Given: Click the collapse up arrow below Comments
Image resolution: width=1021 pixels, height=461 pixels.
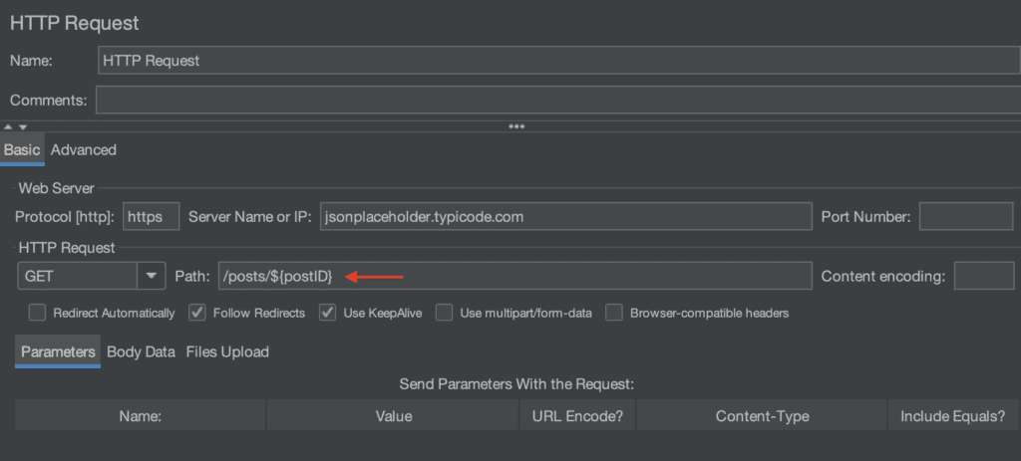Looking at the screenshot, I should 8,127.
